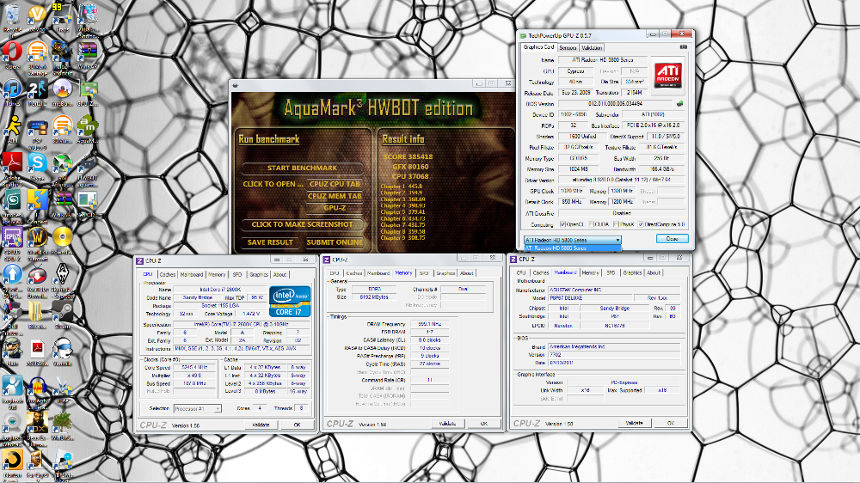Choose the highlighted ATI Radeon HD 5800 list entry

pyautogui.click(x=573, y=248)
